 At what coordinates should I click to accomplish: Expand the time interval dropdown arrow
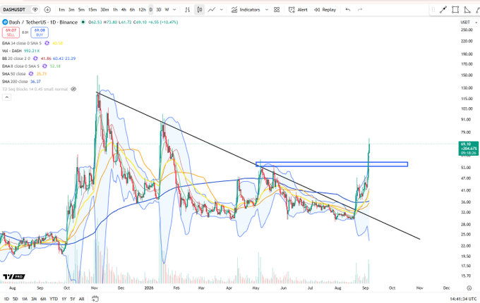(x=174, y=10)
